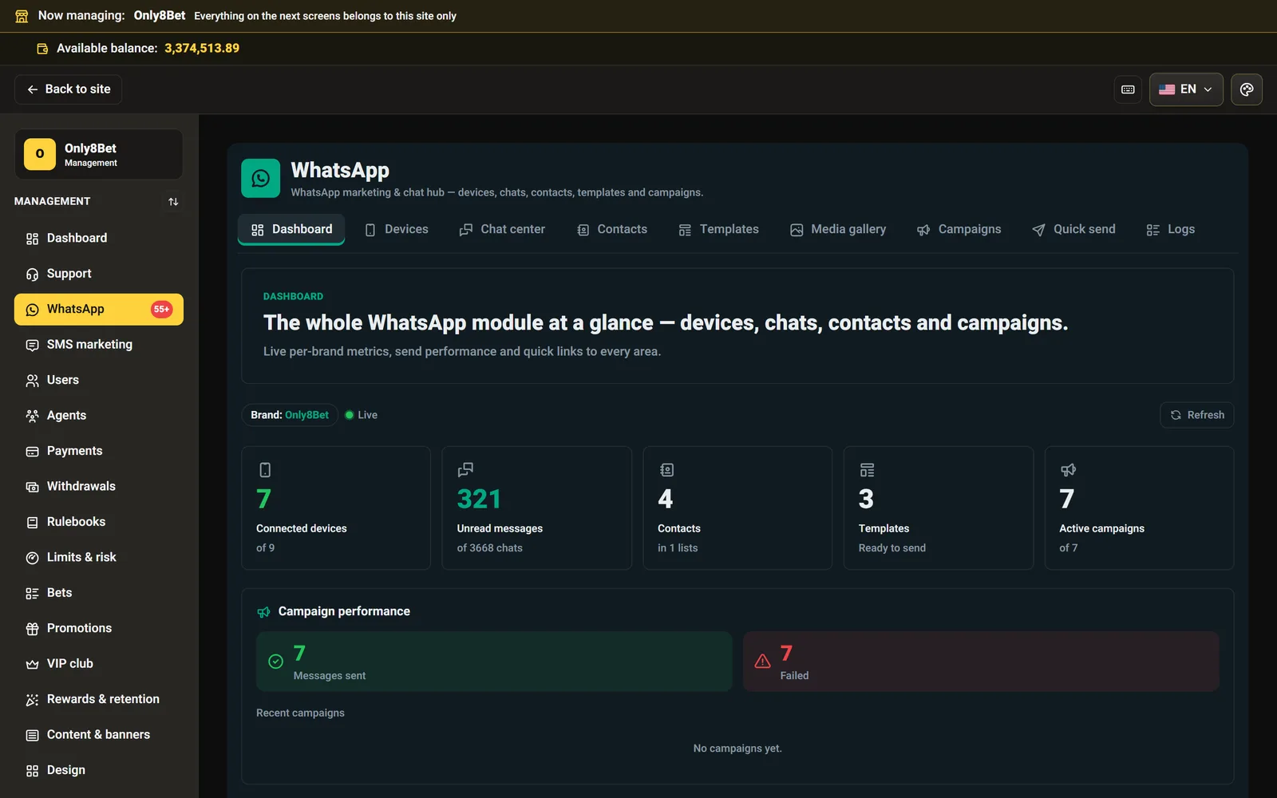Click the "No campaigns yet." text

point(737,749)
